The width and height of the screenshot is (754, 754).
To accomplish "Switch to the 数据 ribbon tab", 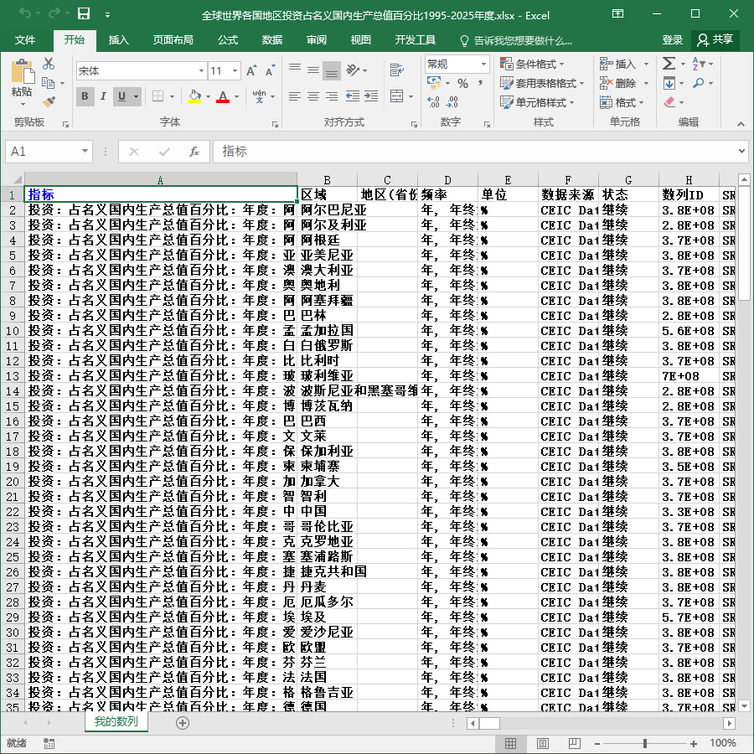I will (271, 40).
